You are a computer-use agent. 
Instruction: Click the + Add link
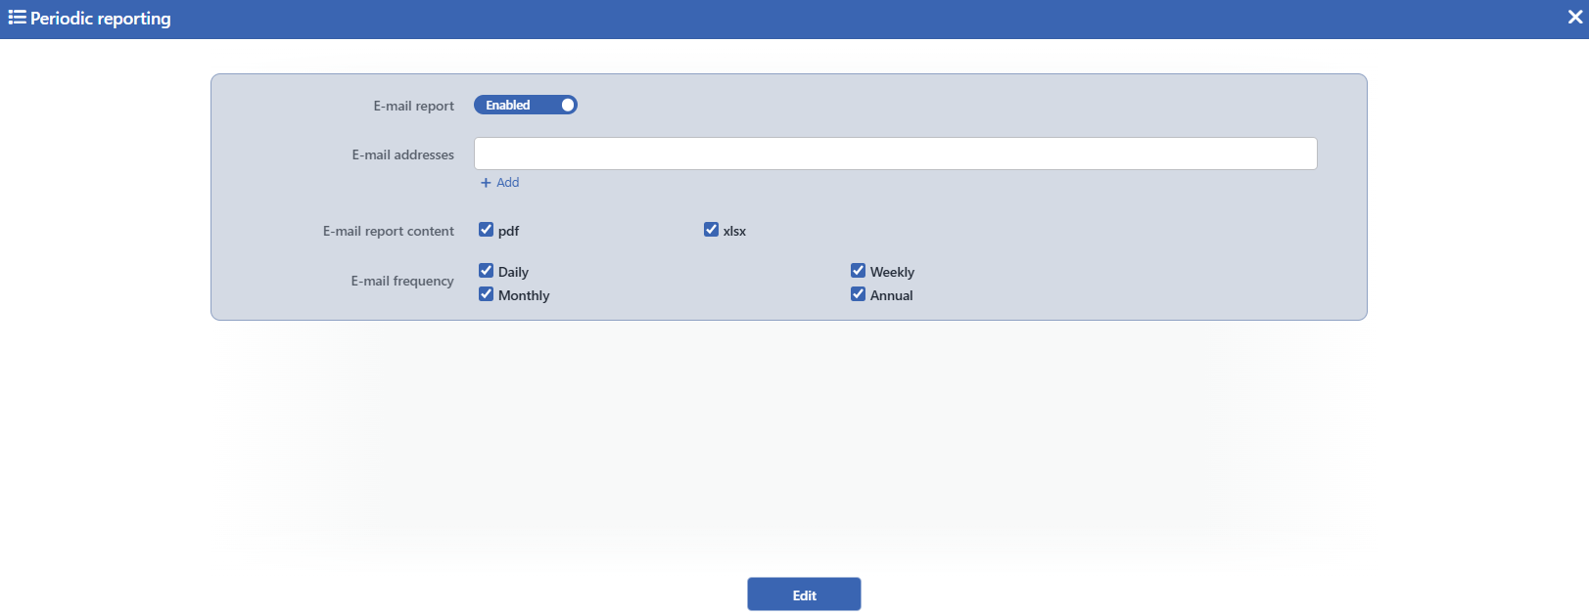coord(500,183)
